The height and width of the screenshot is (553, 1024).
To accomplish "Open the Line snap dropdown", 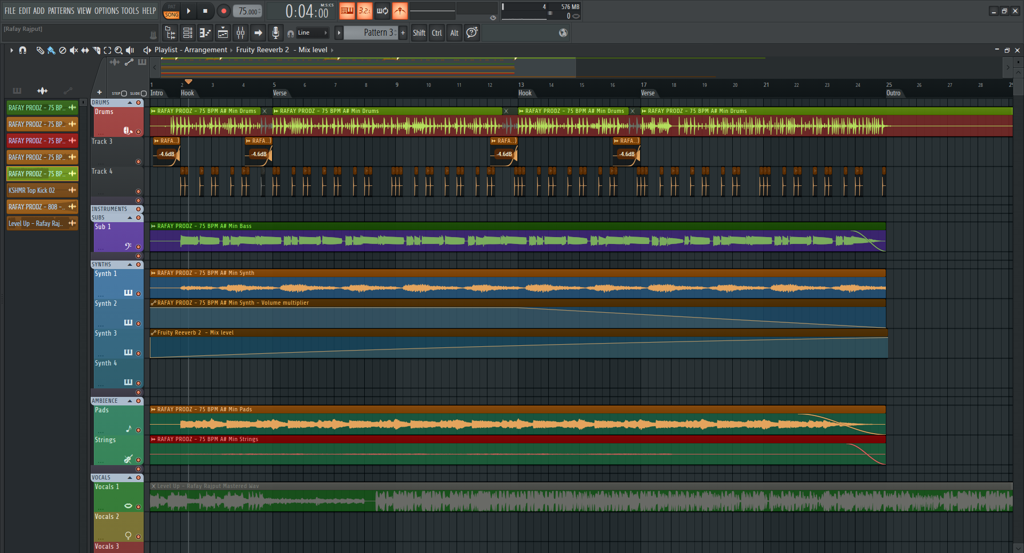I will [x=313, y=33].
